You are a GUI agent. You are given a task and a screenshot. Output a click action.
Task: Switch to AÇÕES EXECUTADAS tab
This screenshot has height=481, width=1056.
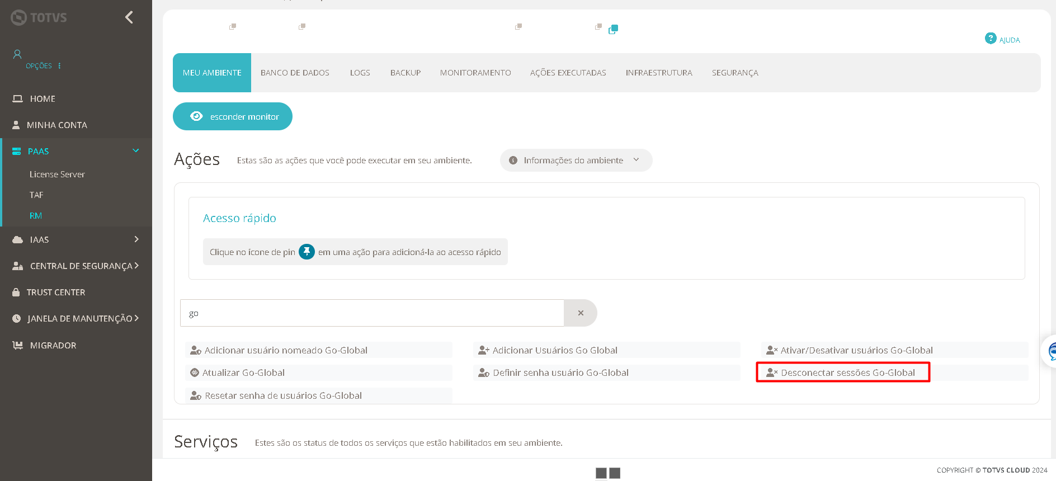[x=568, y=73]
